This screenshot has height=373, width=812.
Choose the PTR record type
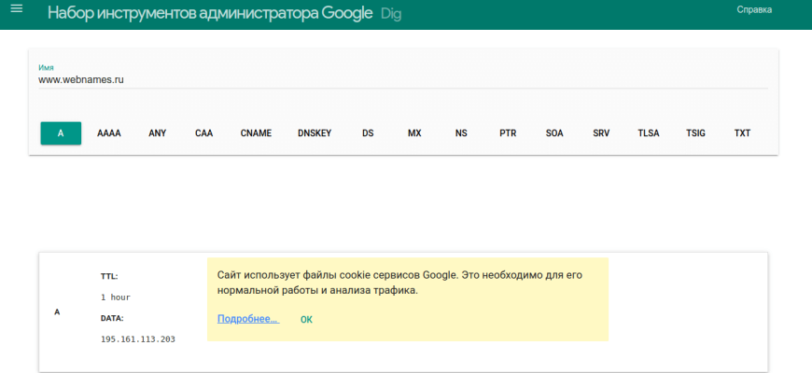pyautogui.click(x=508, y=133)
